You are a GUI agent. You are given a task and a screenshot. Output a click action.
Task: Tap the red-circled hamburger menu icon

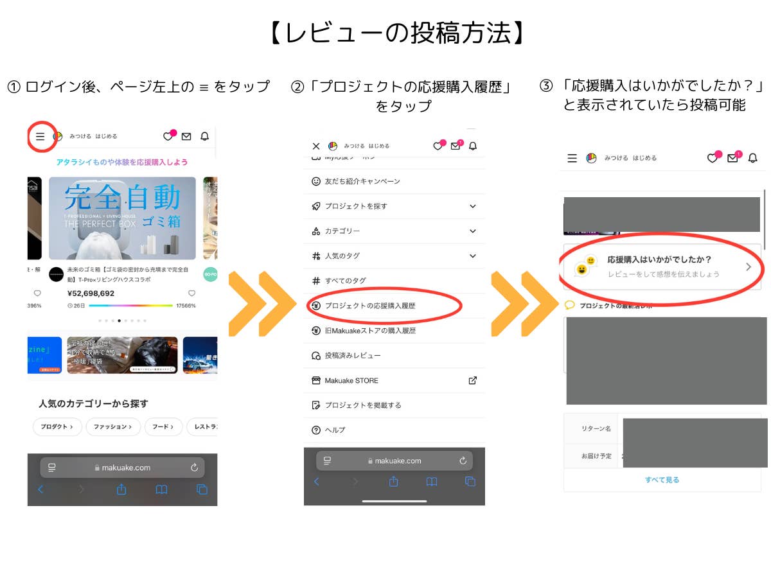40,136
